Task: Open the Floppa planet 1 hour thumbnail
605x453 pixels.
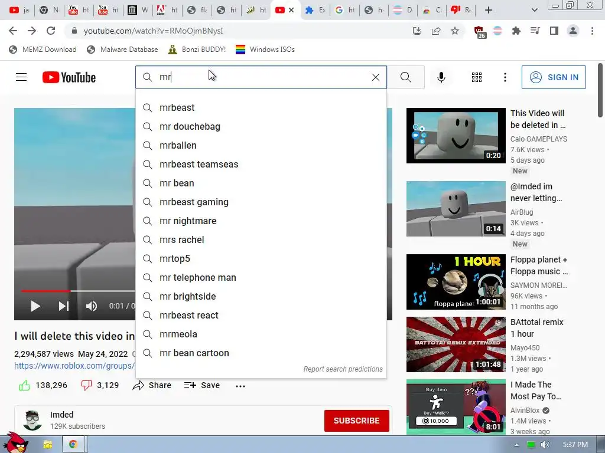Action: coord(456,282)
